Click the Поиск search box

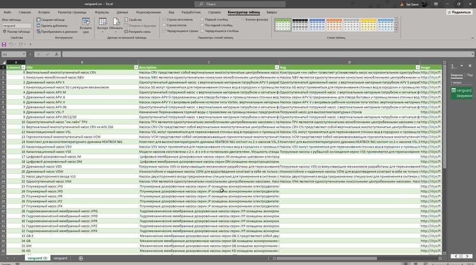point(240,4)
